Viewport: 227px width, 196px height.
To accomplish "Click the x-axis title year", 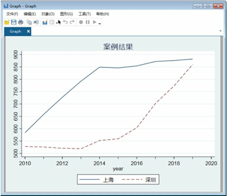I will pos(118,169).
